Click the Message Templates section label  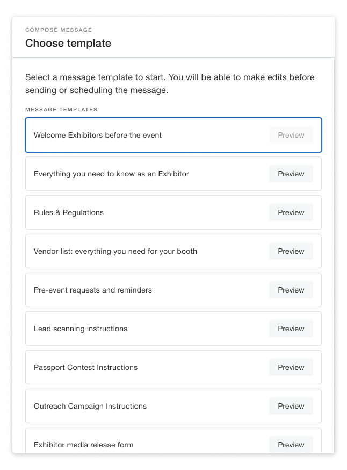pos(61,109)
